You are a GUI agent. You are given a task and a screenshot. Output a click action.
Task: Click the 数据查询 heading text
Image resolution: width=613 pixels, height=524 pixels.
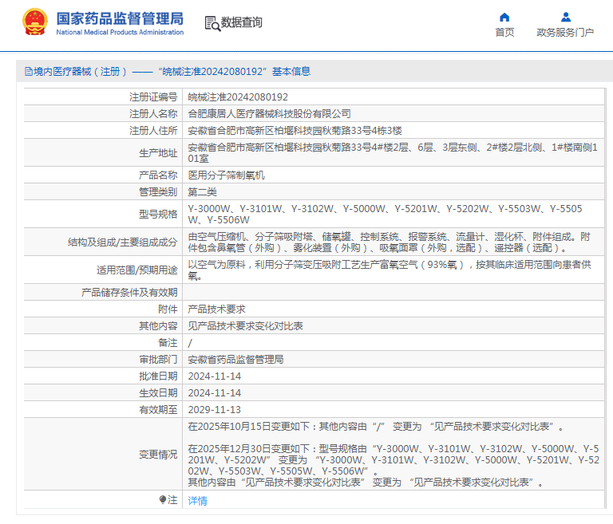tap(242, 22)
